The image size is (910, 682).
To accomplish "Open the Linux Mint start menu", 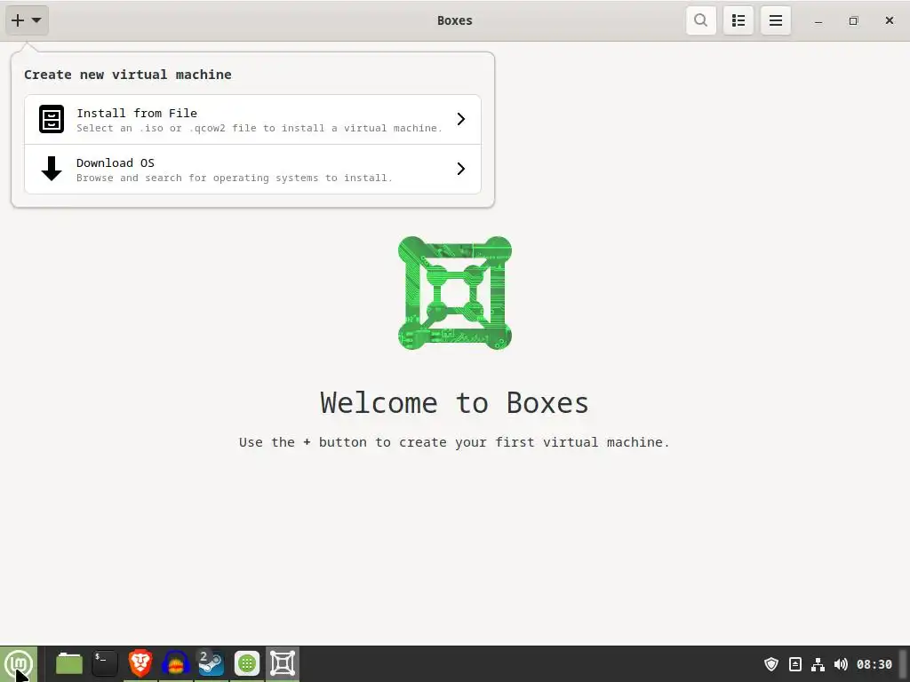I will pos(19,663).
